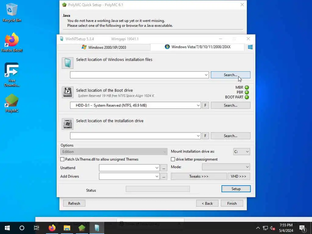312x234 pixels.
Task: Browse for Unattend file with ... button
Action: pos(164,168)
